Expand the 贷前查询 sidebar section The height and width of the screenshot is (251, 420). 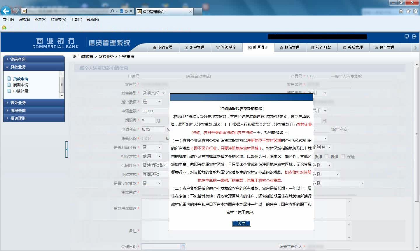(x=34, y=59)
